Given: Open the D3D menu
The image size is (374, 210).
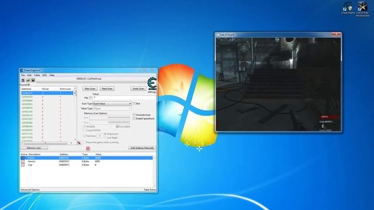Looking at the screenshot, I should [x=44, y=75].
